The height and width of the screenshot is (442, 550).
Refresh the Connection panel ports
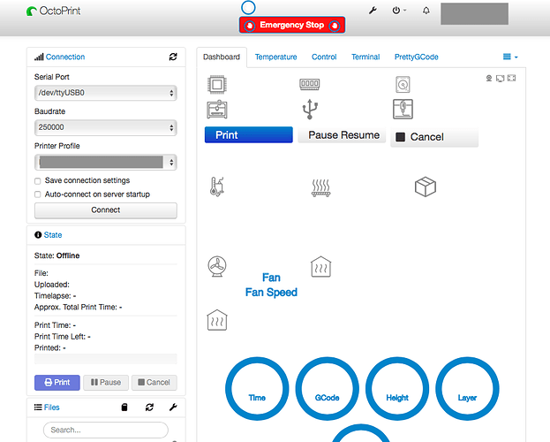coord(173,57)
